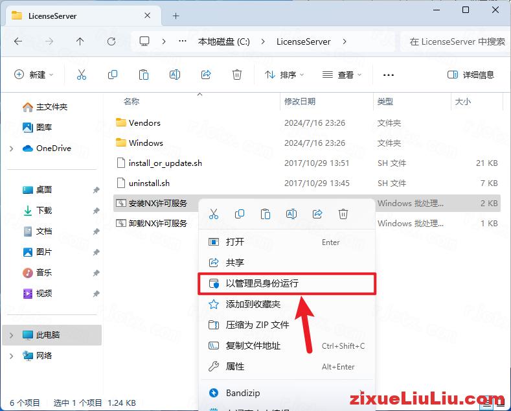The width and height of the screenshot is (511, 411).
Task: Sort by the 修改日期 column header
Action: coord(300,101)
